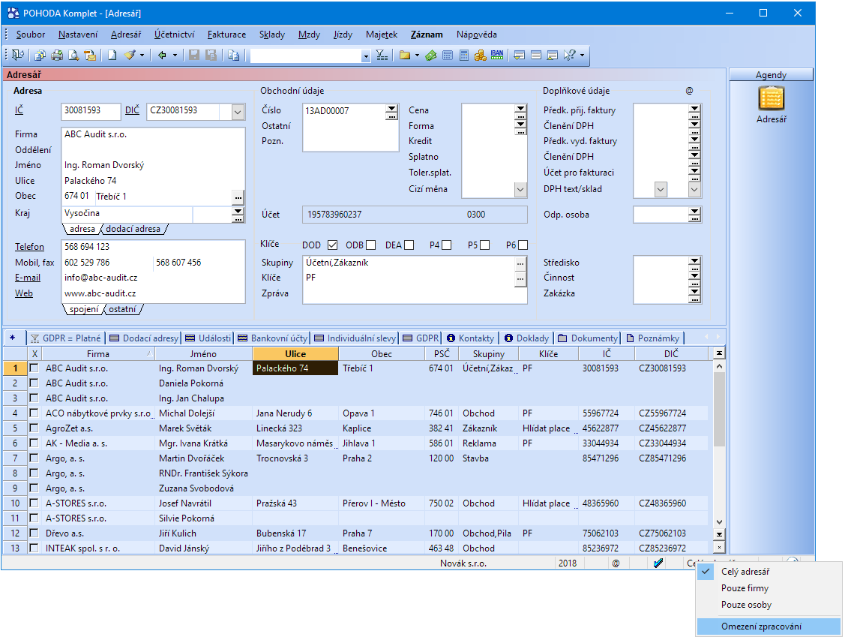
Task: Open the toolbar search combo box dropdown
Action: (366, 56)
